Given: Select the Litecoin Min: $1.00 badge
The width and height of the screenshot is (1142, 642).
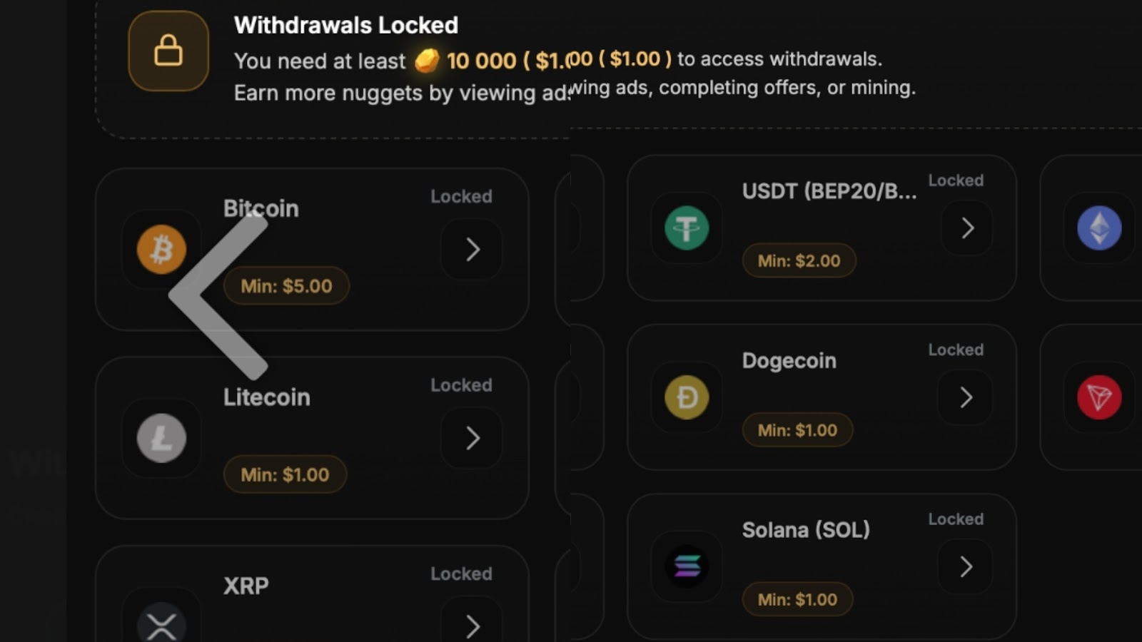Looking at the screenshot, I should [285, 475].
